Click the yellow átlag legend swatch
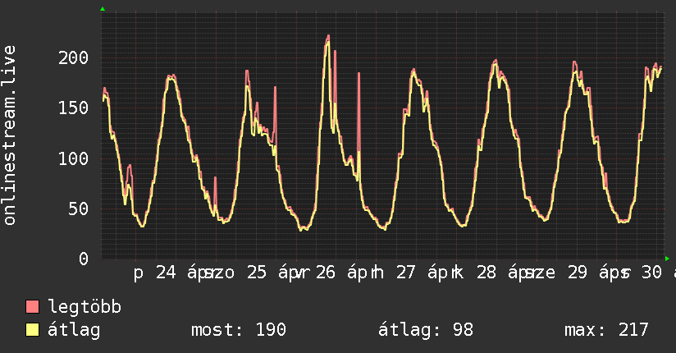 pos(32,330)
